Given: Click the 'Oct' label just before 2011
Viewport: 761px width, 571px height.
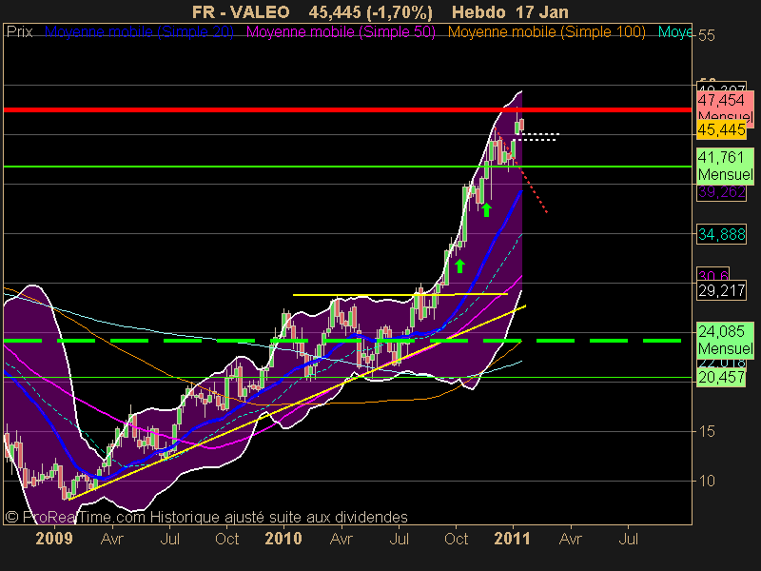Looking at the screenshot, I should point(457,539).
